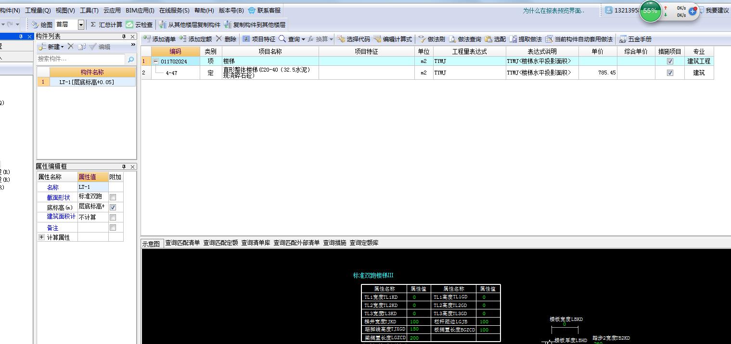Click copy component icon beside 新建

[82, 47]
